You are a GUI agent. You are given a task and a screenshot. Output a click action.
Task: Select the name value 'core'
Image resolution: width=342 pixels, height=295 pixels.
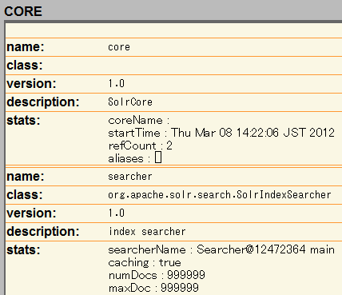pos(119,47)
